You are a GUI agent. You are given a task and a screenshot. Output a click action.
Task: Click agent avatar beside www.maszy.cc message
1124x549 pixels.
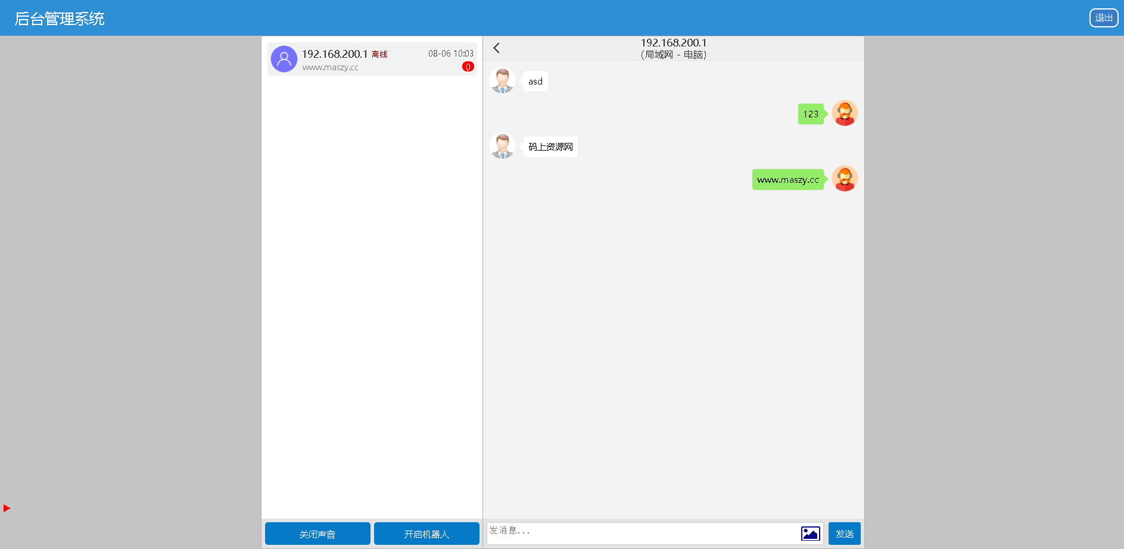click(845, 179)
